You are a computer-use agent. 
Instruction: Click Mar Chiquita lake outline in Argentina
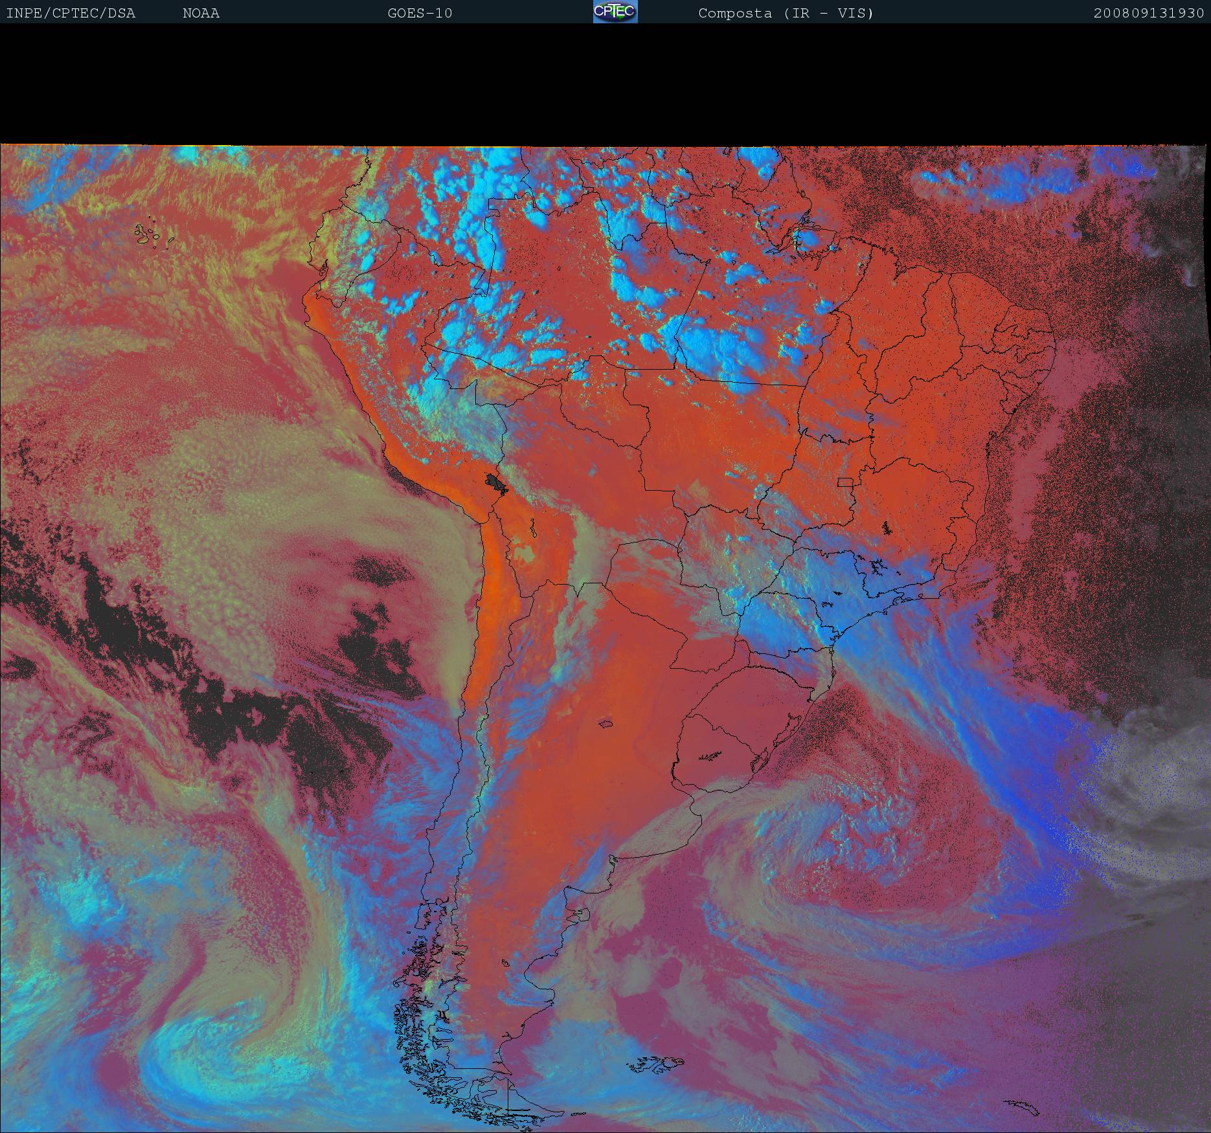point(606,723)
